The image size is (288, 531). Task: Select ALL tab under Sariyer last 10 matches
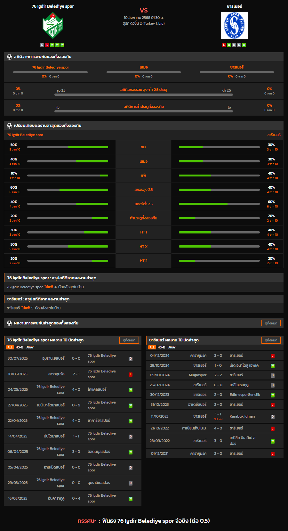click(x=152, y=347)
